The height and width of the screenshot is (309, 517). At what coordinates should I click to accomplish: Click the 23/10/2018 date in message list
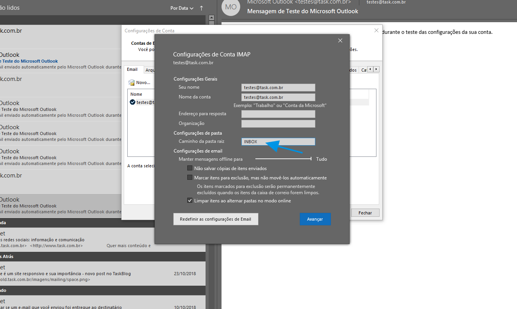click(185, 274)
